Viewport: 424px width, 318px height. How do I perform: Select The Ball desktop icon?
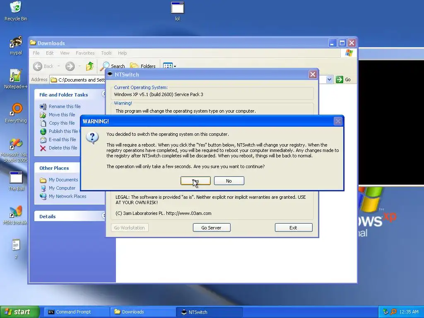tap(16, 181)
